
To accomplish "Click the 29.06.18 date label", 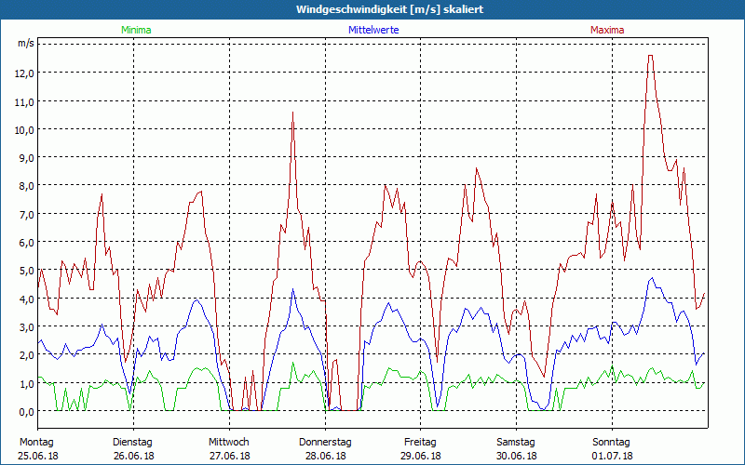I will point(421,456).
